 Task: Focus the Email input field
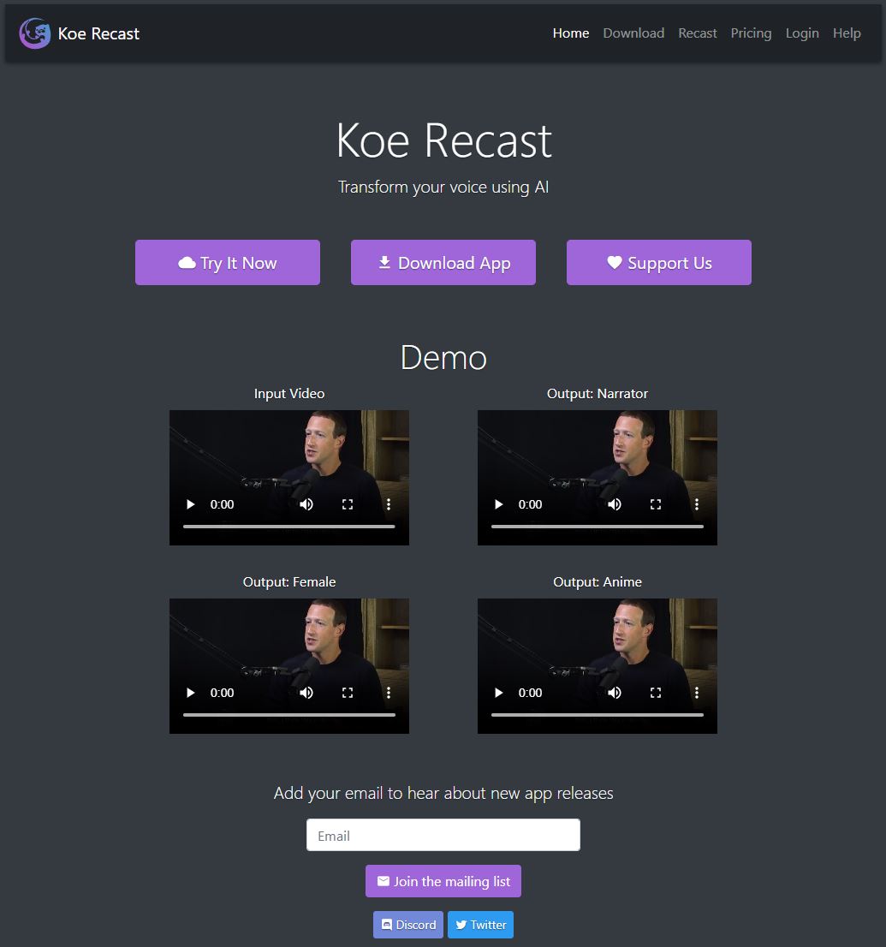(443, 836)
